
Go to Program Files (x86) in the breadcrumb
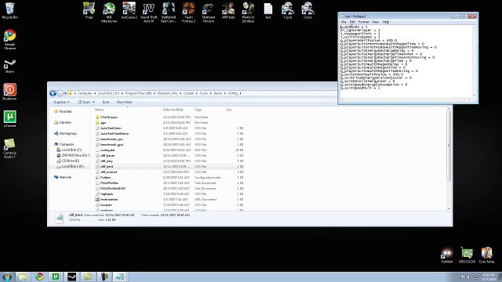pyautogui.click(x=138, y=93)
